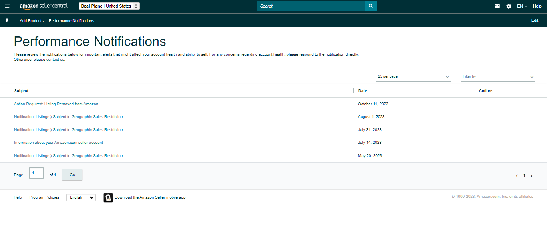Expand the 25 per page dropdown

coord(414,76)
